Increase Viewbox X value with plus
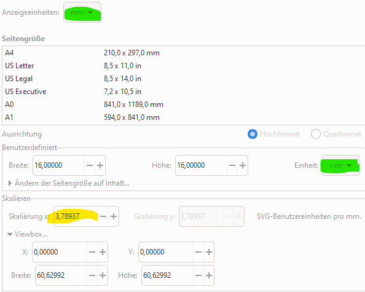 tap(103, 252)
